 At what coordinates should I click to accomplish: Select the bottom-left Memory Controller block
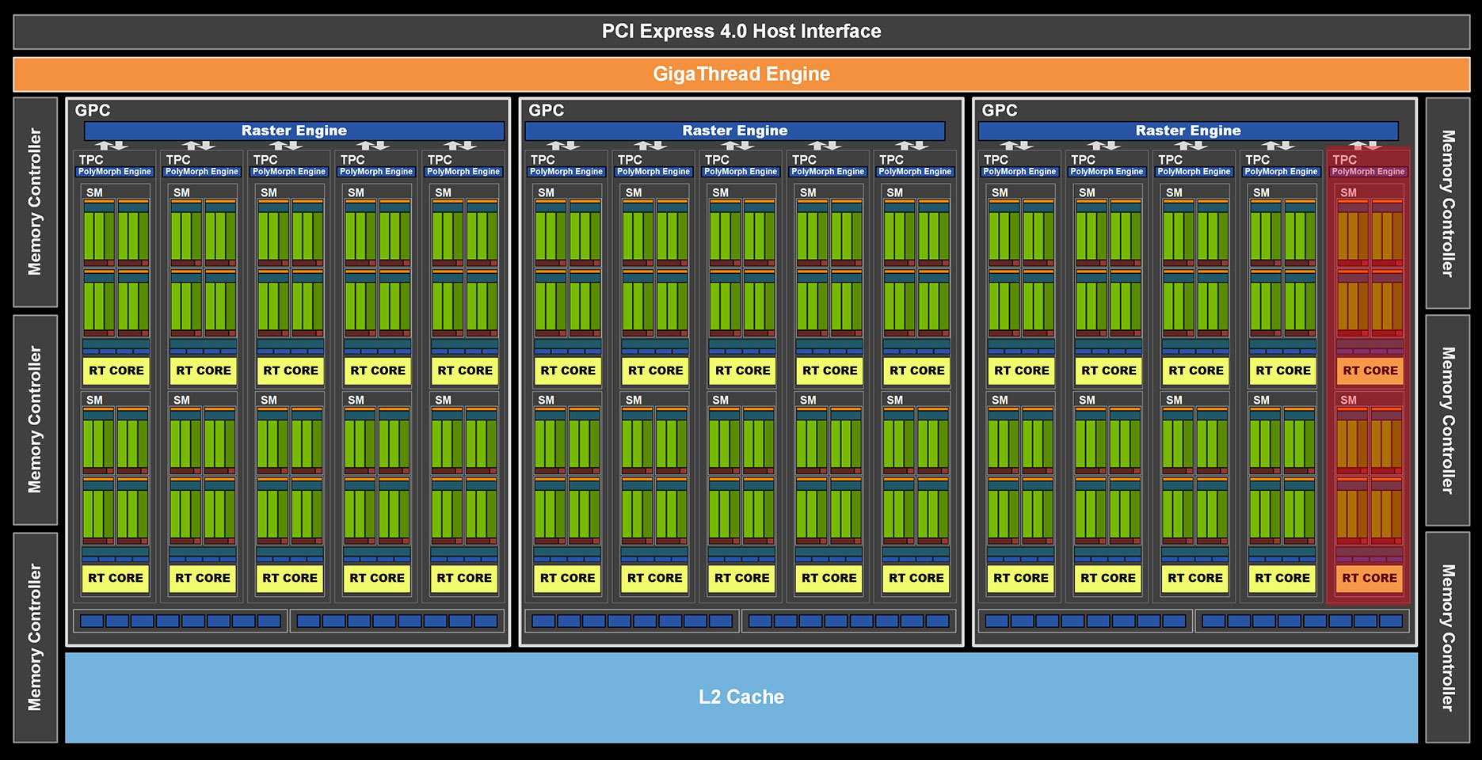coord(35,637)
